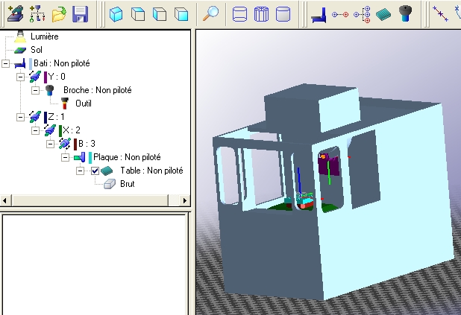Click the new machine icon in toolbar
This screenshot has height=315, width=461.
16,14
